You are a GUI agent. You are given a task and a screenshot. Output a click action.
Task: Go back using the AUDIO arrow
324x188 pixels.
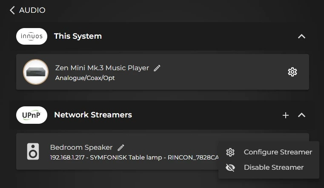pyautogui.click(x=12, y=10)
